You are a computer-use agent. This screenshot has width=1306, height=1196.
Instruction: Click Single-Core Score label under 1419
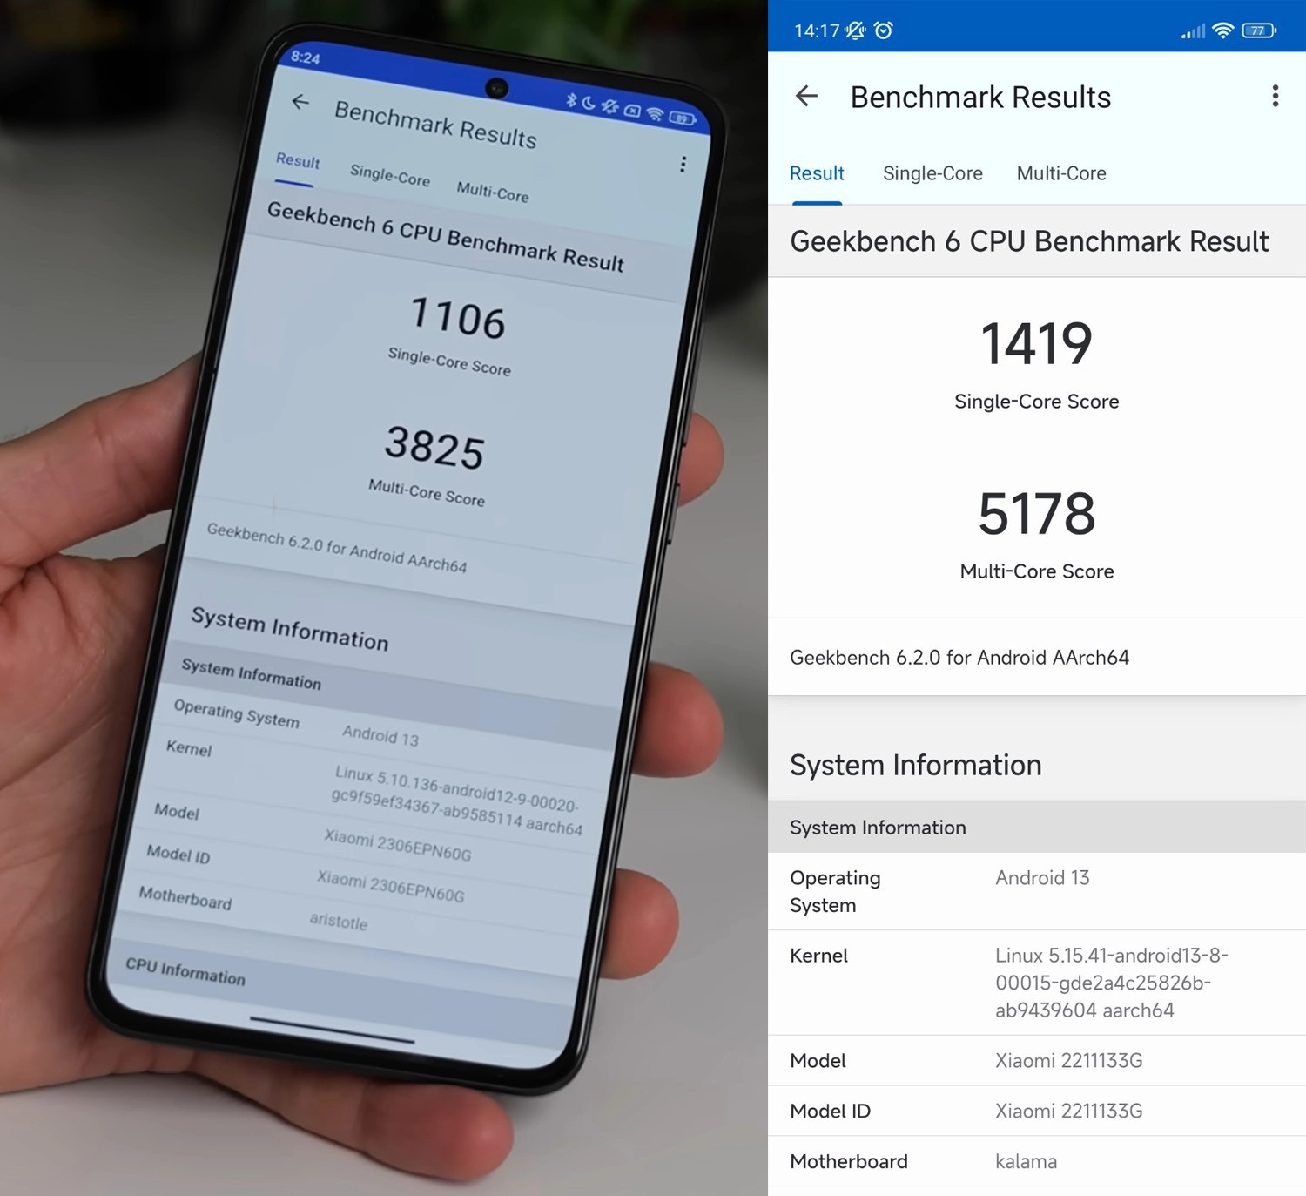[1036, 402]
